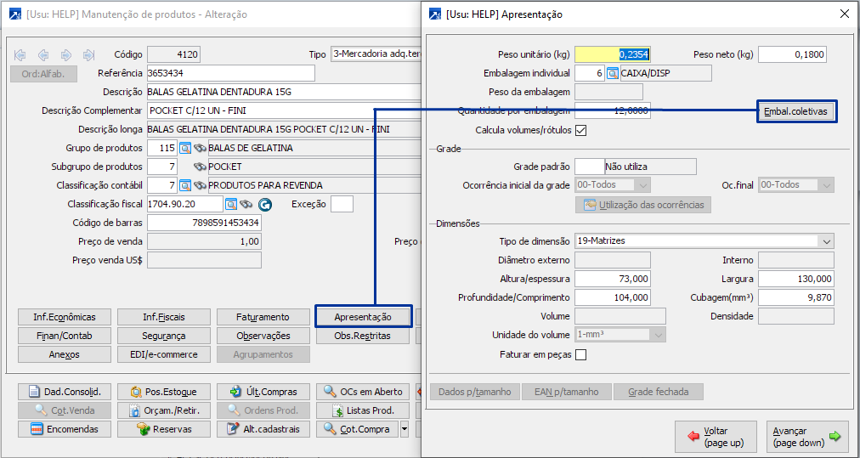This screenshot has height=458, width=860.
Task: Click binoculars search icon next to Subgrupo de produtos
Action: tap(200, 167)
